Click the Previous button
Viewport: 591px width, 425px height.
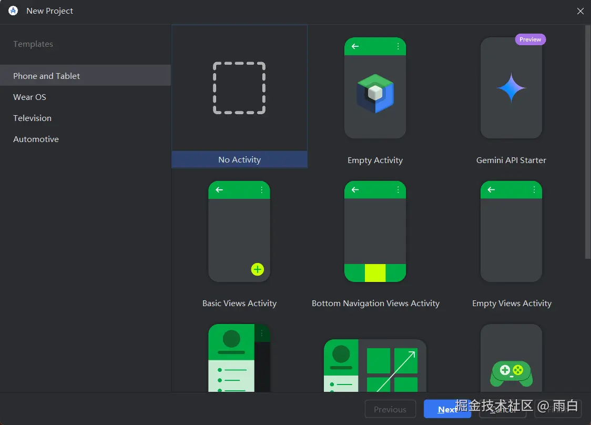[x=390, y=409]
